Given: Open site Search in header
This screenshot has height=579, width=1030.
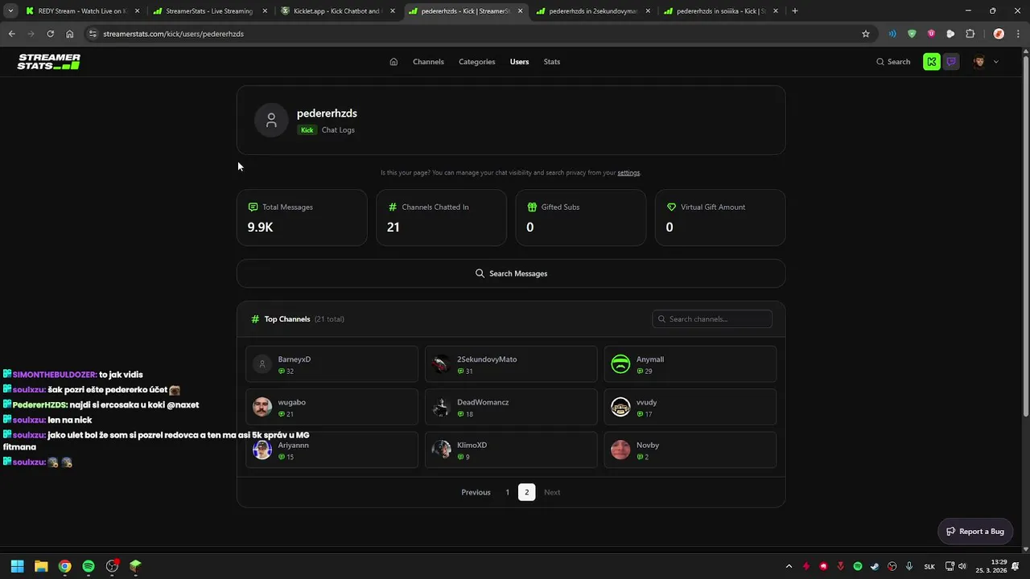Looking at the screenshot, I should point(893,62).
